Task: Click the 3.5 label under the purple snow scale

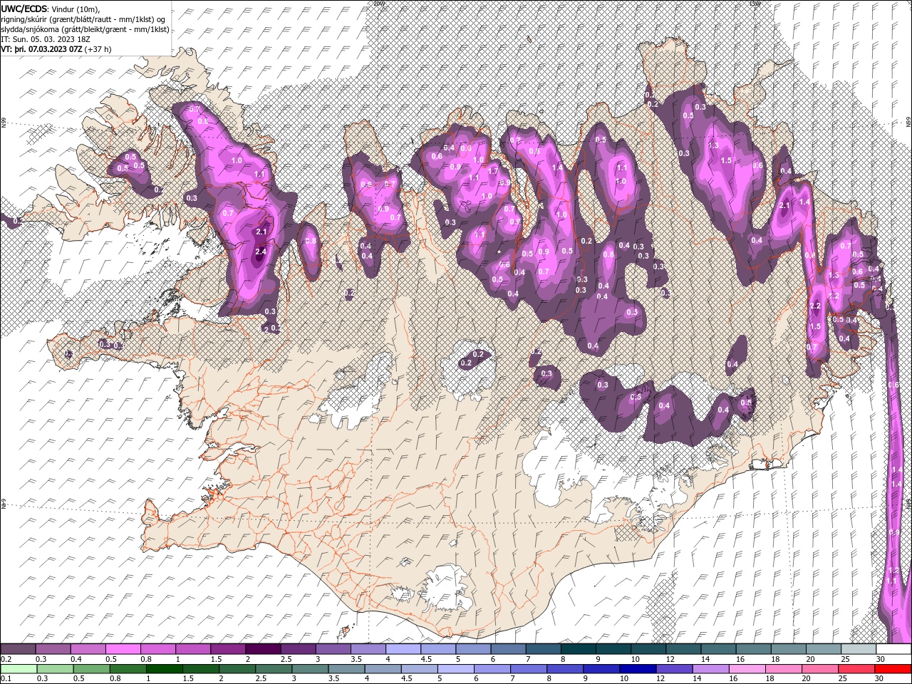Action: [x=355, y=659]
